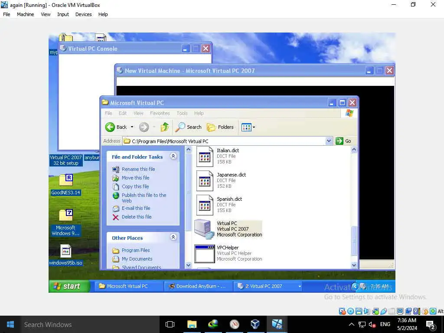Screen dimensions: 444x333
Task: Click the VirtualBox CPU chip status icon
Action: click(417, 311)
